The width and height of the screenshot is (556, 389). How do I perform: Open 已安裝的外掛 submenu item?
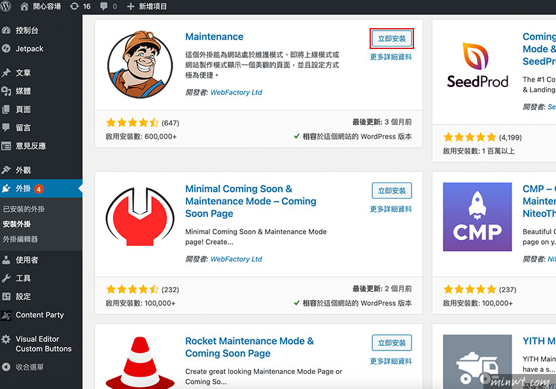click(x=24, y=209)
